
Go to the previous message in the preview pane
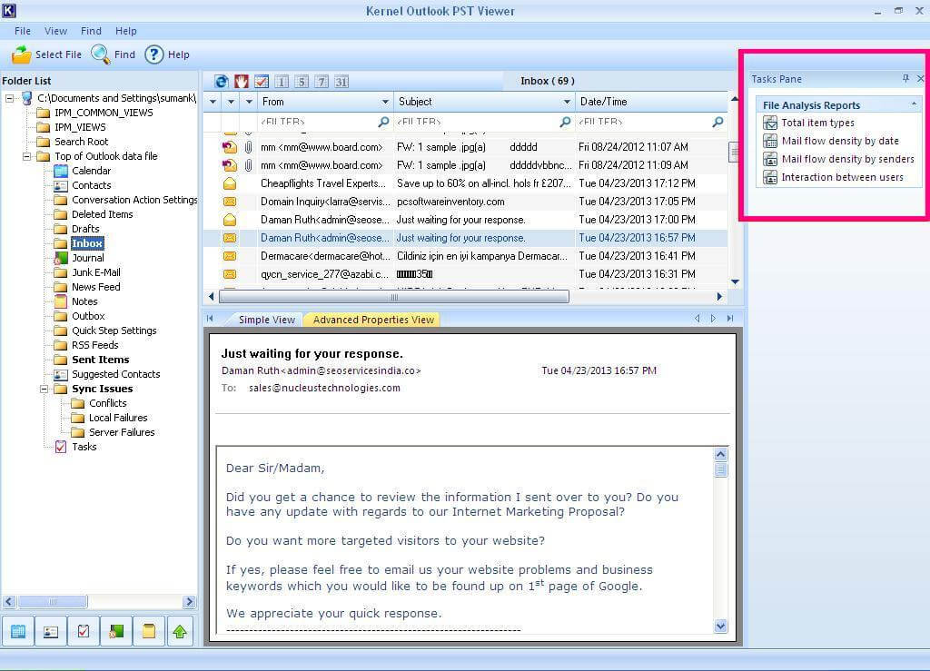pyautogui.click(x=697, y=319)
